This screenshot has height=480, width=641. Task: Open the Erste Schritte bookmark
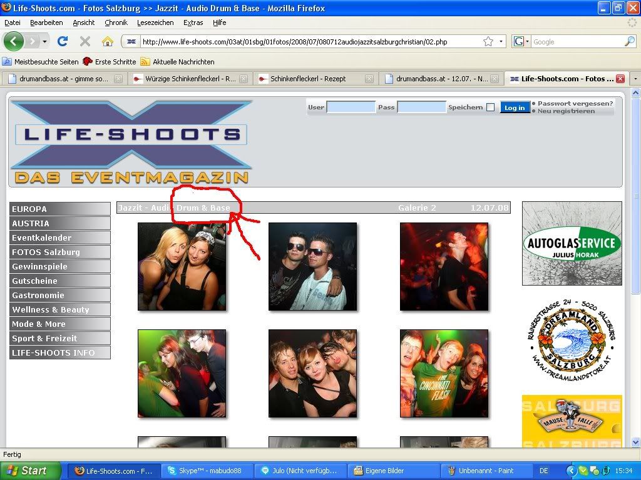point(109,62)
